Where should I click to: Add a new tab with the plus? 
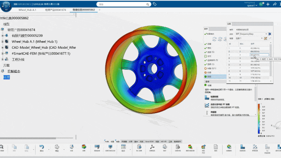click(100, 10)
